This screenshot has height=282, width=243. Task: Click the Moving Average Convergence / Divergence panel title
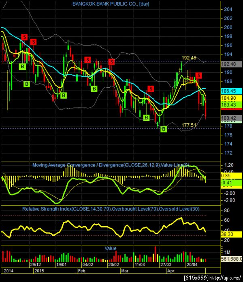pyautogui.click(x=111, y=165)
